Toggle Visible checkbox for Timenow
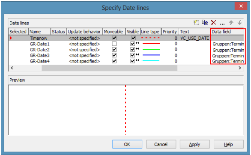Screen dimensions: 251x155 (133, 38)
